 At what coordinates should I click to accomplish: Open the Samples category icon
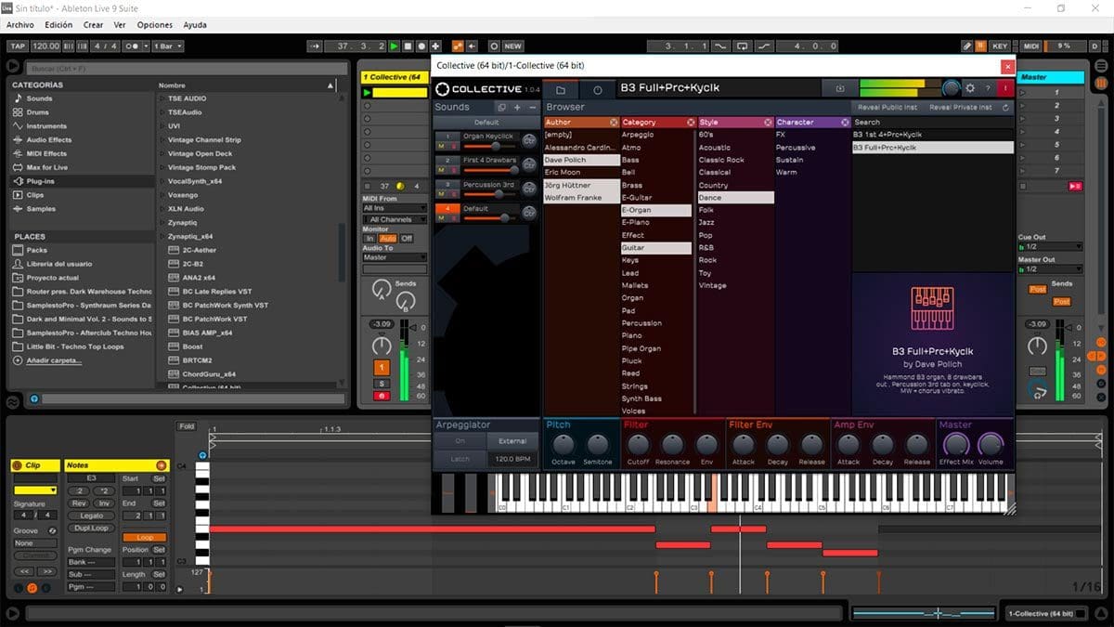[x=18, y=209]
